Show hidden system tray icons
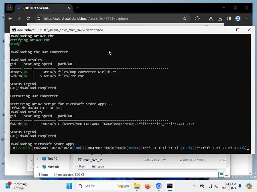Viewport: 257px width, 192px height. pyautogui.click(x=194, y=186)
